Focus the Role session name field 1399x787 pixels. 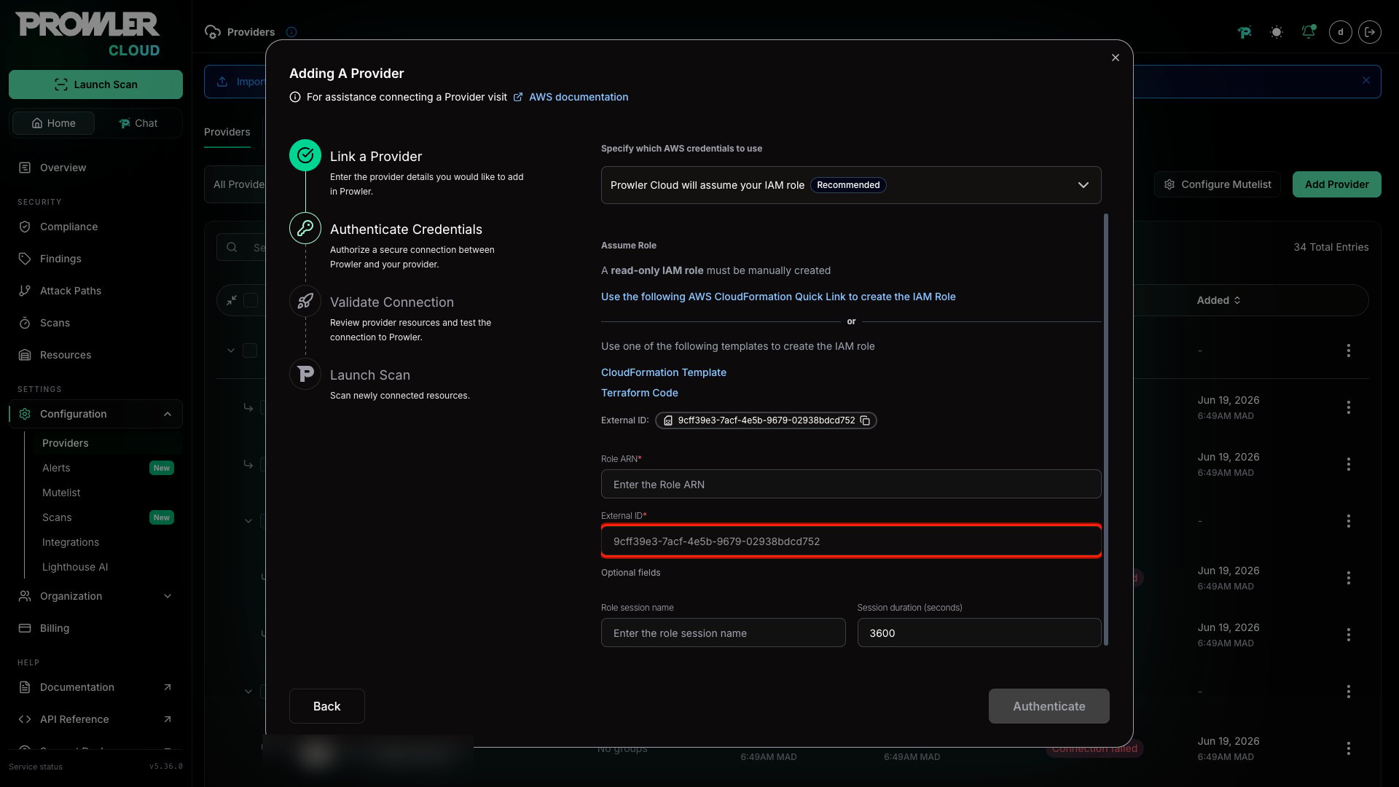[x=723, y=633]
